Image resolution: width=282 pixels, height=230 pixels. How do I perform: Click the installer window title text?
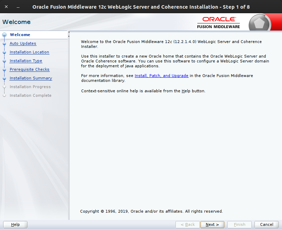pos(141,7)
